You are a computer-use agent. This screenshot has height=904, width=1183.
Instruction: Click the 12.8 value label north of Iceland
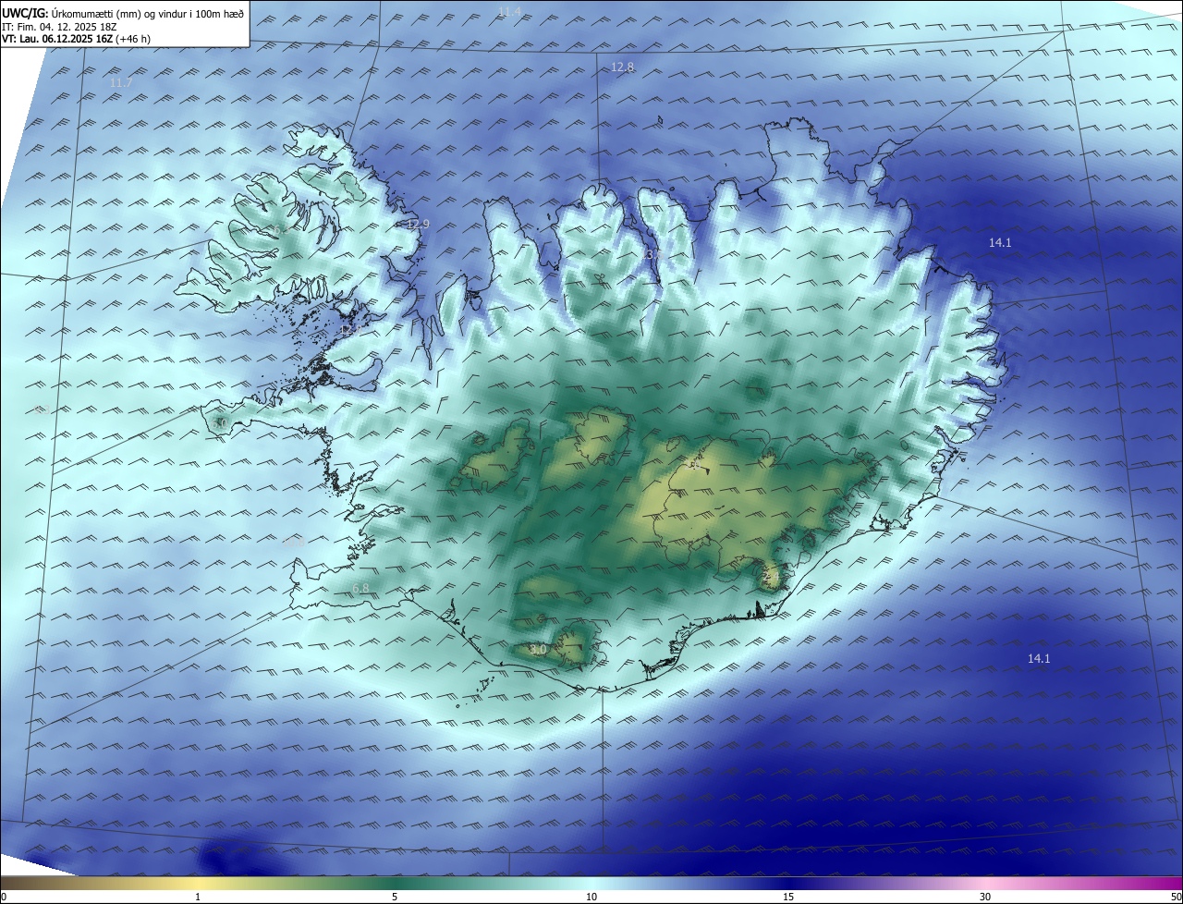point(623,67)
